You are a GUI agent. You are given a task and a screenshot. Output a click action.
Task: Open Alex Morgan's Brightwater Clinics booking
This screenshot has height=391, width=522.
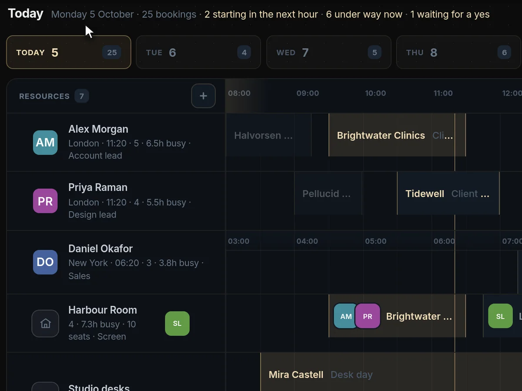click(397, 135)
